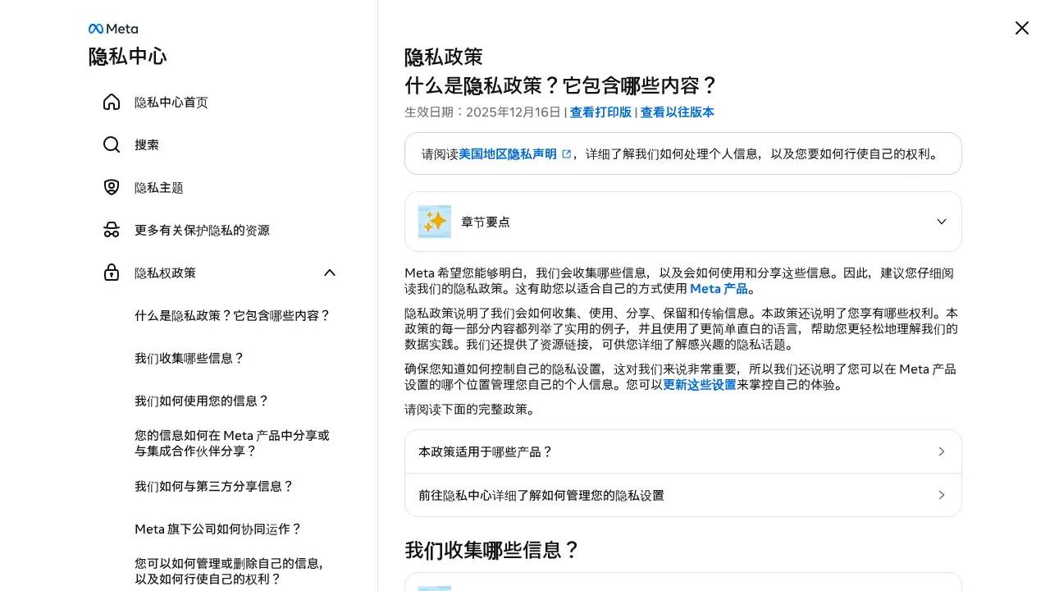Select 隐私权政策 in the sidebar
The image size is (1050, 591).
[x=166, y=273]
